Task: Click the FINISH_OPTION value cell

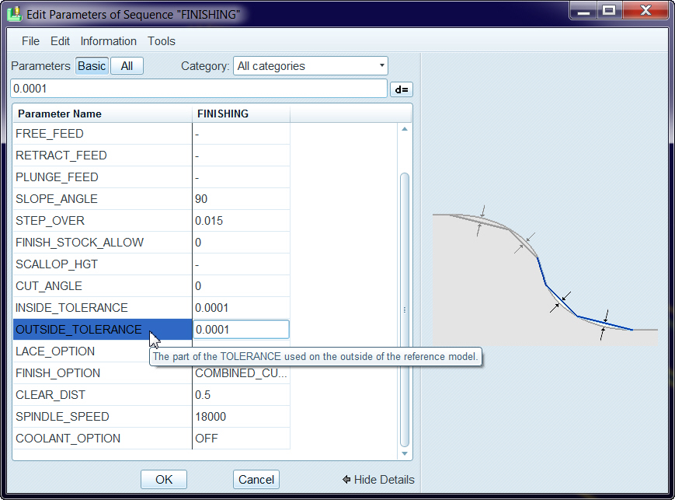Action: click(x=241, y=373)
